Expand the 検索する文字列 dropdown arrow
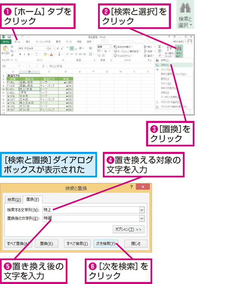227x284 pixels. point(142,210)
